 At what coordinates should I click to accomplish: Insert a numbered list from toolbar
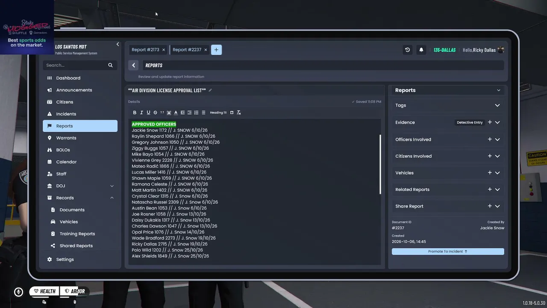(x=196, y=113)
